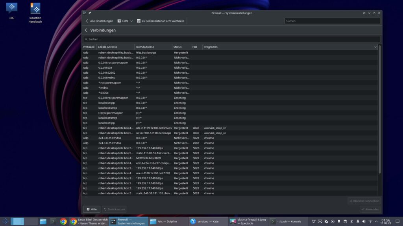
Task: Click the pin window icon in title bar
Action: pyautogui.click(x=90, y=13)
